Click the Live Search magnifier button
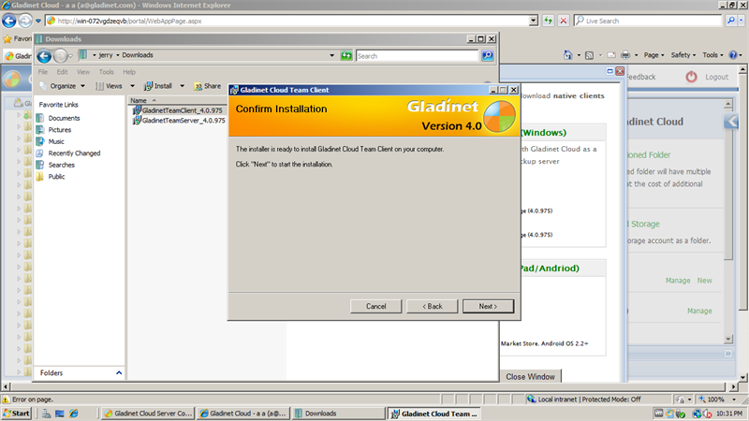 point(730,21)
